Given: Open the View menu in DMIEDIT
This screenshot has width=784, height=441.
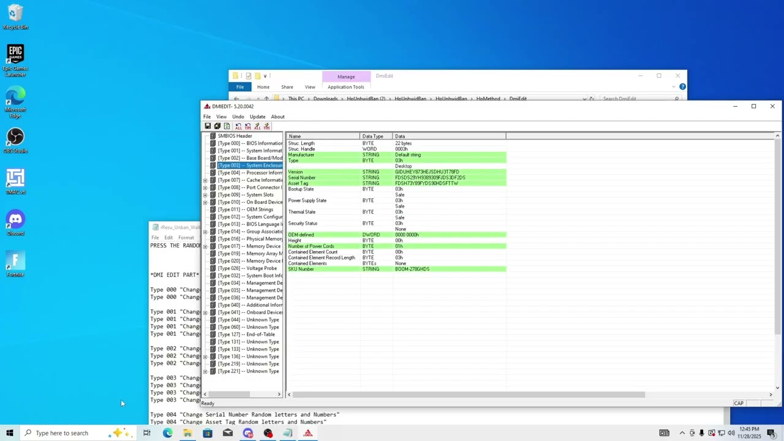Looking at the screenshot, I should pos(221,116).
